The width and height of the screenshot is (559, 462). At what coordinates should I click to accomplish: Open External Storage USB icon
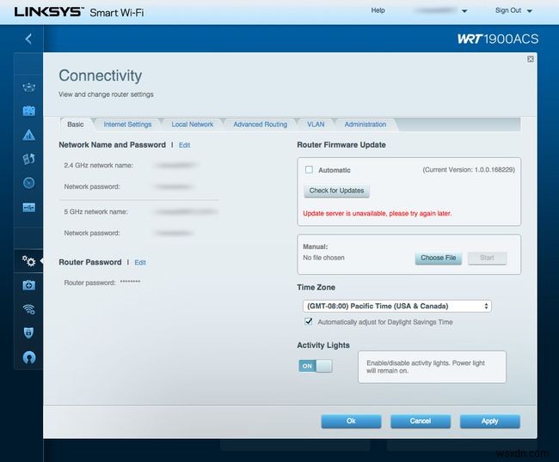29,207
